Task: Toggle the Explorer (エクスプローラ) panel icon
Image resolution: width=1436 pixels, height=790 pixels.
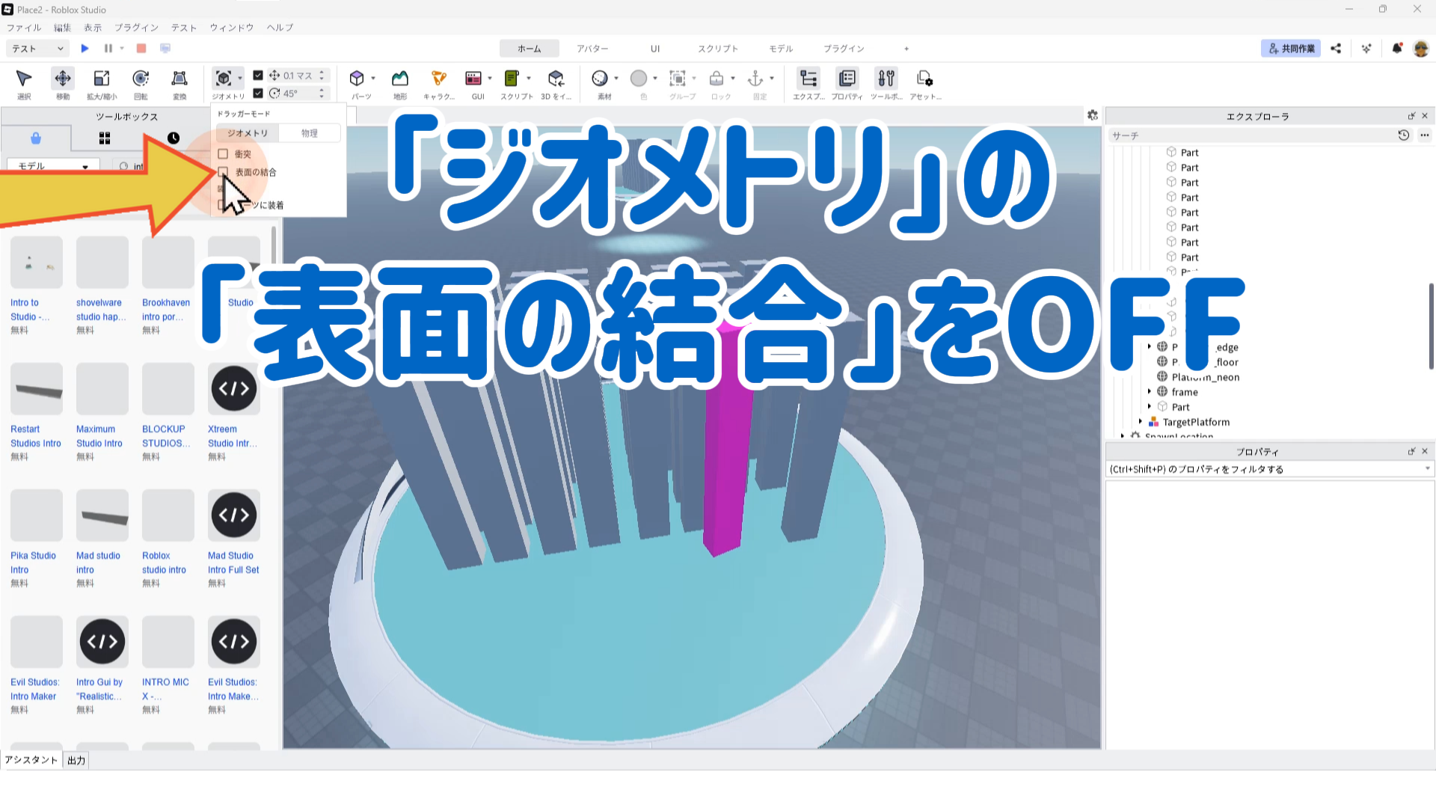Action: [808, 79]
